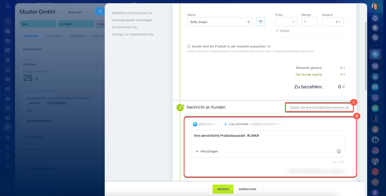
Task: Click the product image placeholder icon
Action: [261, 22]
